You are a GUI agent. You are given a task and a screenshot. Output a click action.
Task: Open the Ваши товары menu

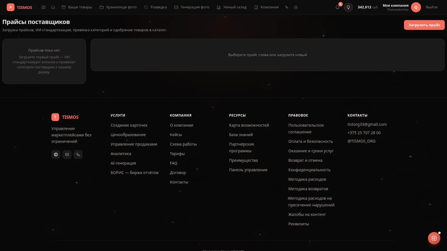[x=77, y=7]
